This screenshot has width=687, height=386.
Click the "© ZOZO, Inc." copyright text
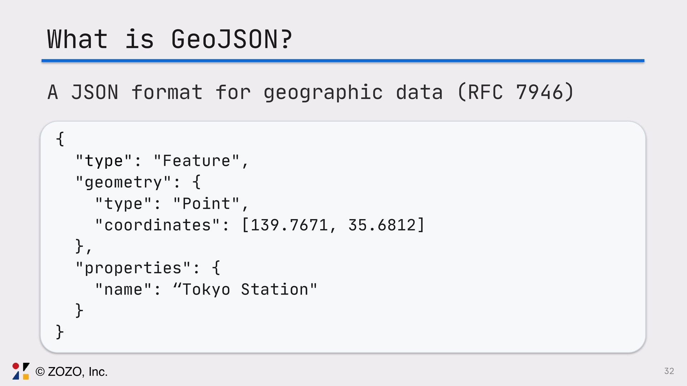pyautogui.click(x=72, y=372)
